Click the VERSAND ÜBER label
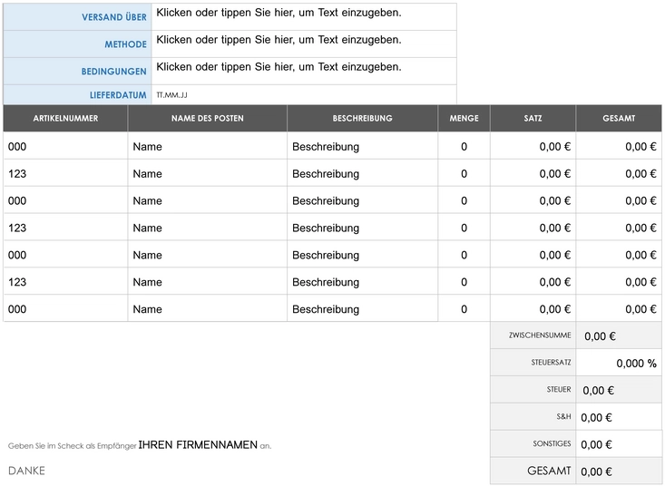Viewport: 665px width, 486px height. 114,17
